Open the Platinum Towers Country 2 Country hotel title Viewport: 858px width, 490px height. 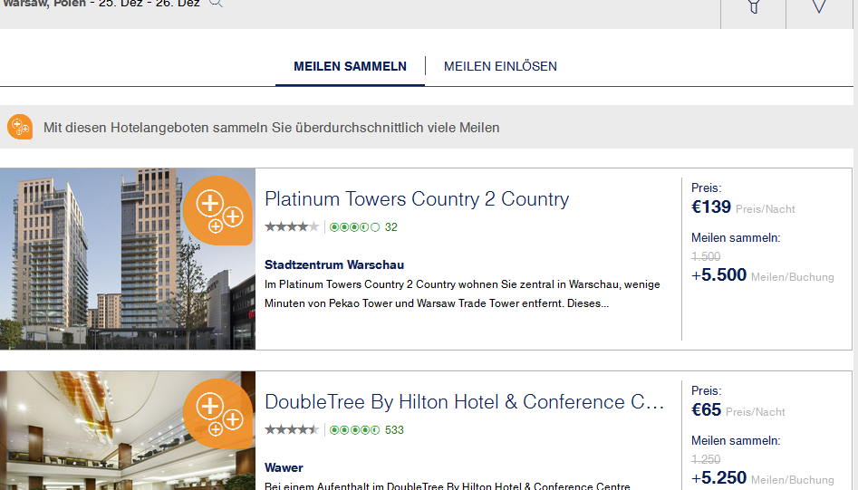(417, 199)
